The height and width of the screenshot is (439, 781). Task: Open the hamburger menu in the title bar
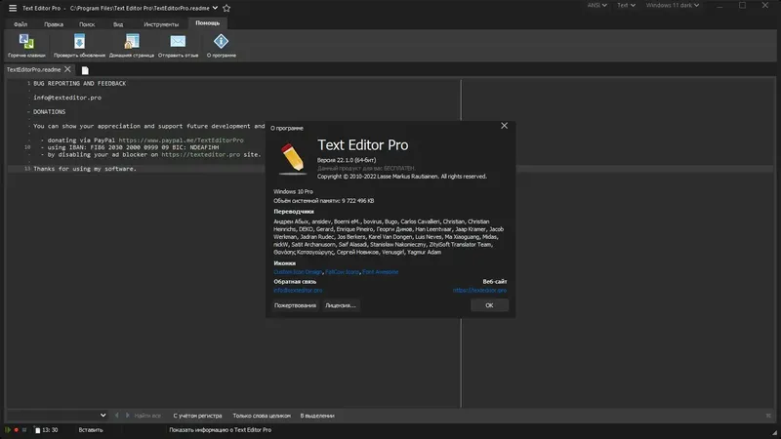(x=13, y=8)
